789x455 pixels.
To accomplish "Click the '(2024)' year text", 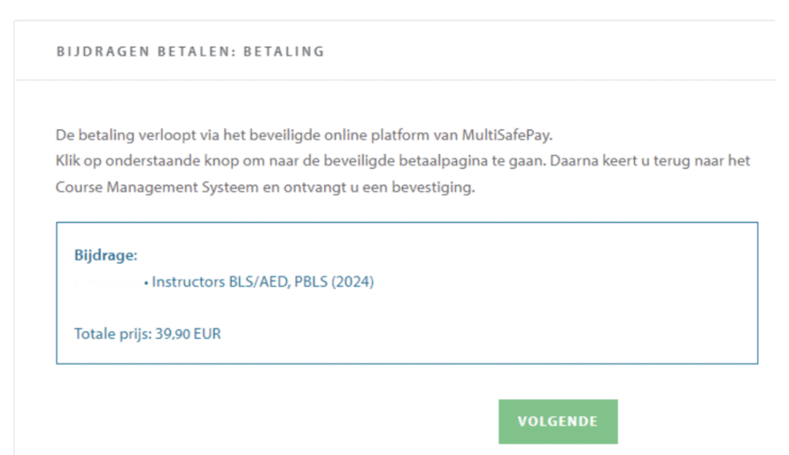I will [354, 282].
